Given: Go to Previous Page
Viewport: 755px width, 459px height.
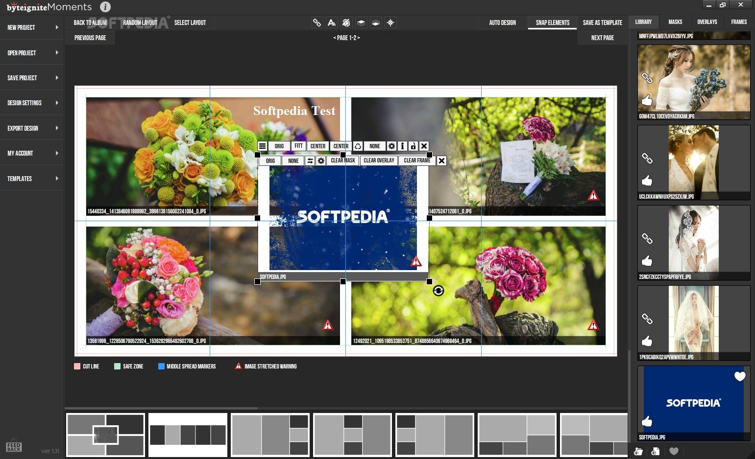Looking at the screenshot, I should pyautogui.click(x=90, y=38).
